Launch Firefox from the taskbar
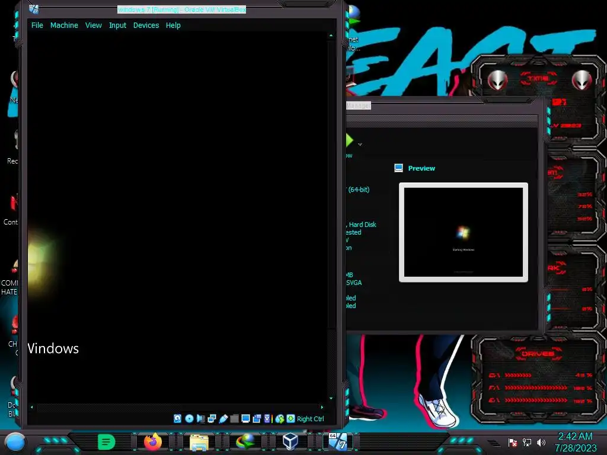 pyautogui.click(x=152, y=441)
